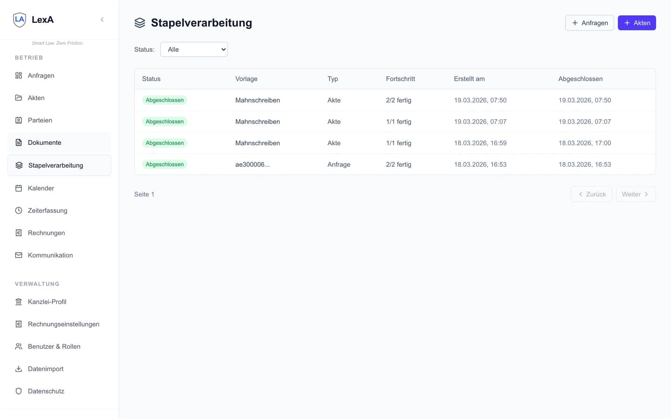Open the Akten folder icon
The width and height of the screenshot is (671, 419).
click(x=18, y=97)
